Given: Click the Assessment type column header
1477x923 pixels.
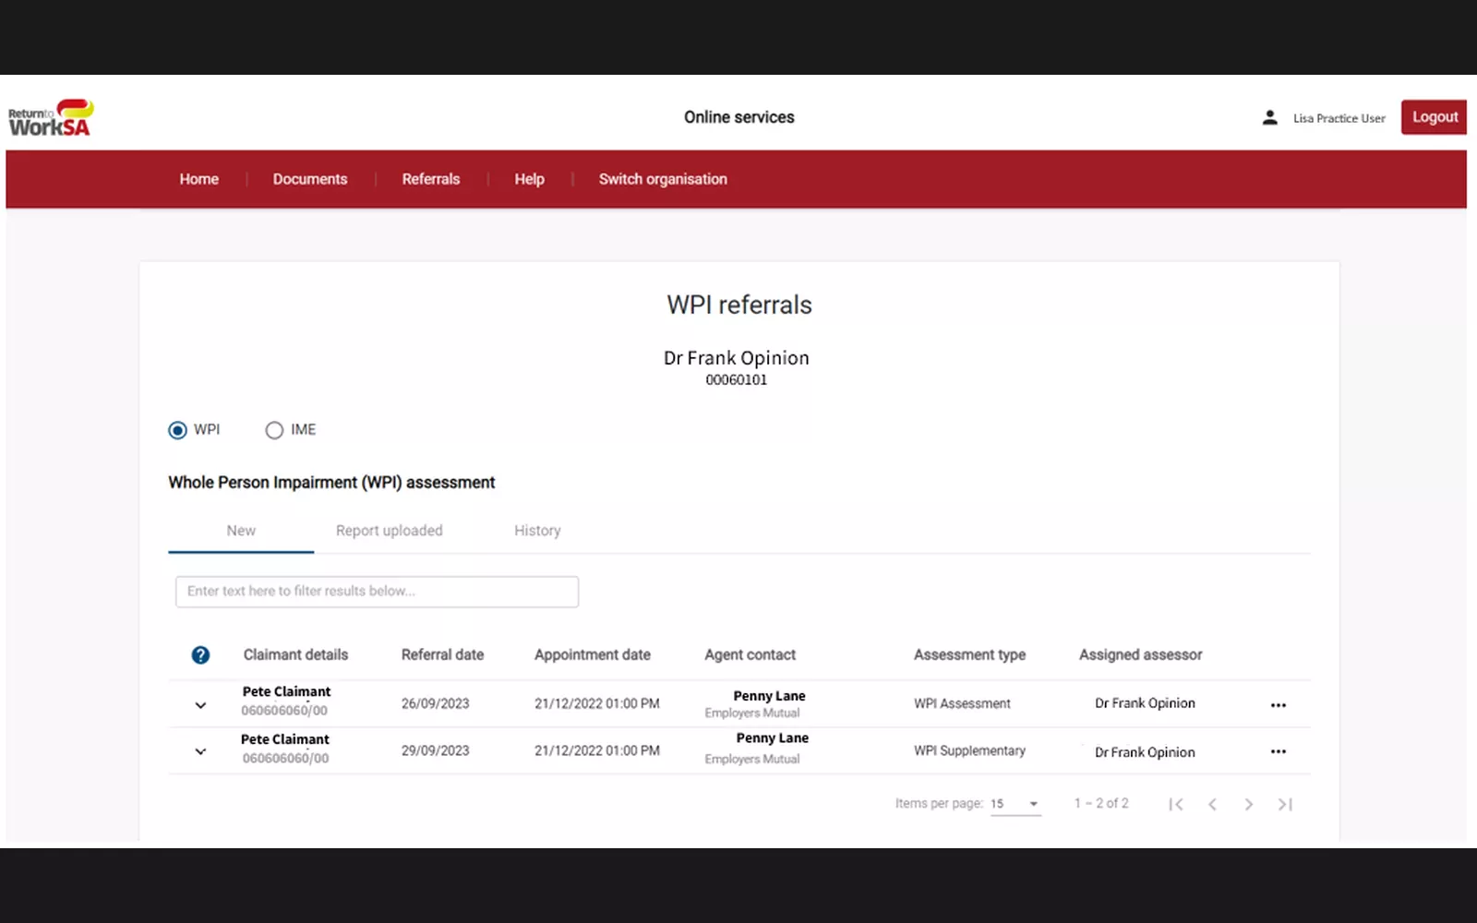Looking at the screenshot, I should 969,654.
